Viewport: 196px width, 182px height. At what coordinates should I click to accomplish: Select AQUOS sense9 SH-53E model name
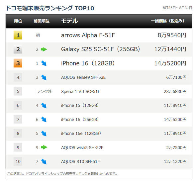point(83,77)
